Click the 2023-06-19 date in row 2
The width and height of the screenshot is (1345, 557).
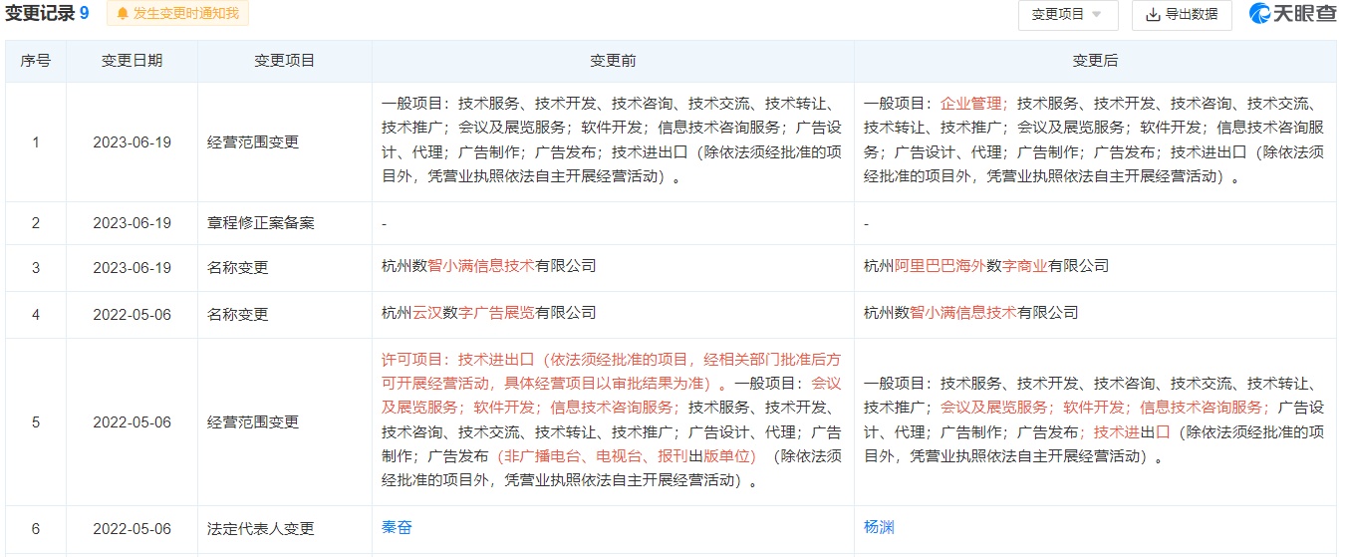point(132,223)
